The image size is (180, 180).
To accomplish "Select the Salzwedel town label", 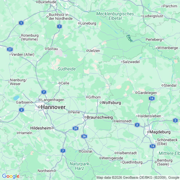I will (x=131, y=62).
